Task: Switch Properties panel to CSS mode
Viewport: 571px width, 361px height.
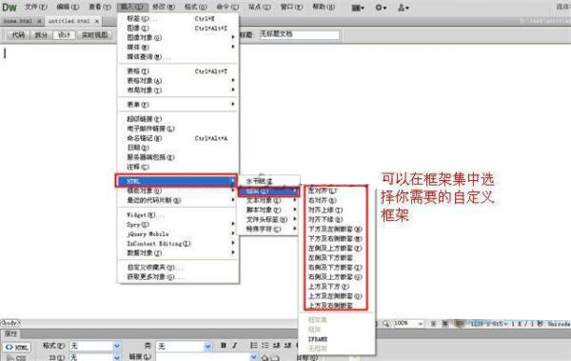Action: (17, 358)
